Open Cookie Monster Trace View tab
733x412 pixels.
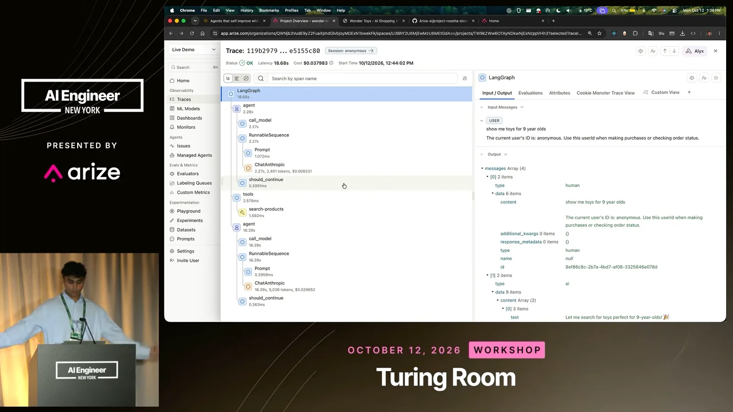pyautogui.click(x=606, y=93)
